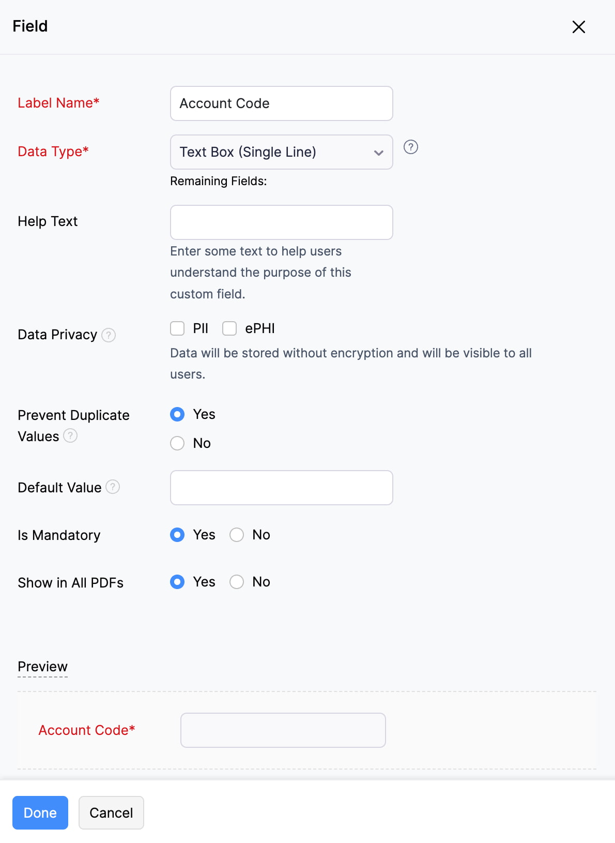Viewport: 615px width, 843px height.
Task: Choose No for Is Mandatory
Action: tap(237, 535)
